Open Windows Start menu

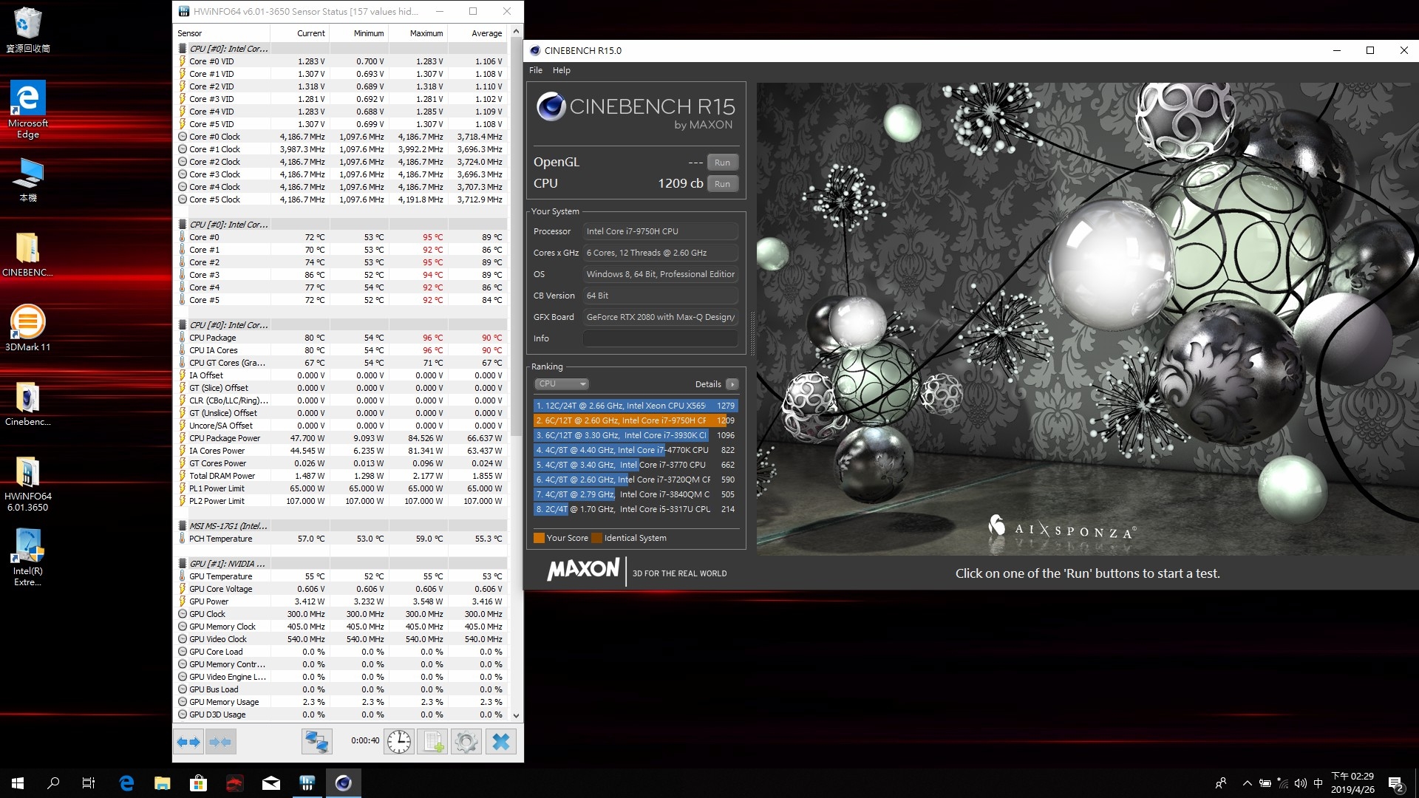(x=18, y=783)
